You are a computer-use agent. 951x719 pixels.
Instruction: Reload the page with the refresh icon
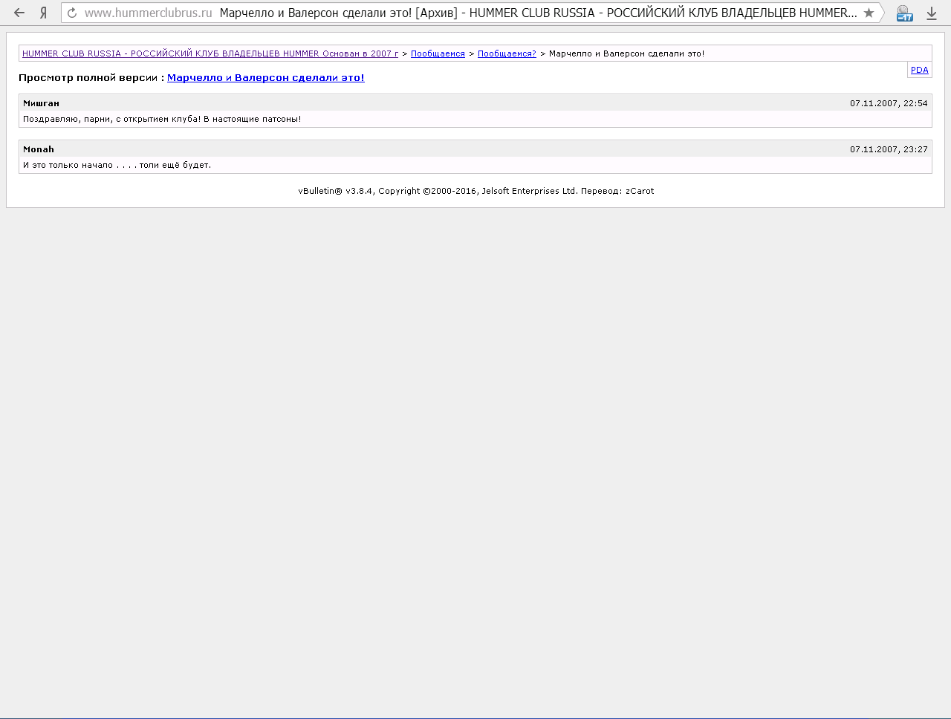coord(72,13)
